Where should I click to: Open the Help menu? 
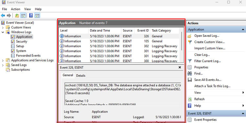38,9
